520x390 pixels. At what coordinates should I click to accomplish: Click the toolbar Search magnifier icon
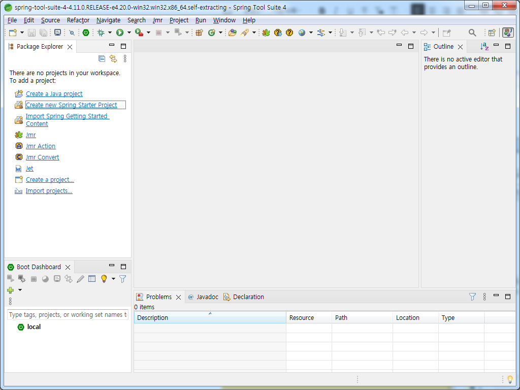pos(472,32)
